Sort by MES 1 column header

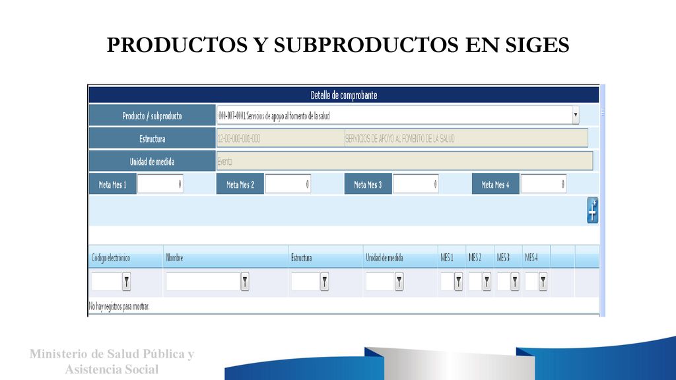(x=452, y=257)
